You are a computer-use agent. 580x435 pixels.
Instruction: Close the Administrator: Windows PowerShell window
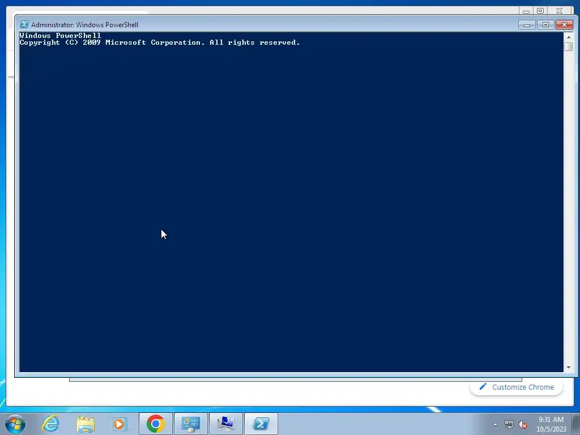(x=564, y=25)
